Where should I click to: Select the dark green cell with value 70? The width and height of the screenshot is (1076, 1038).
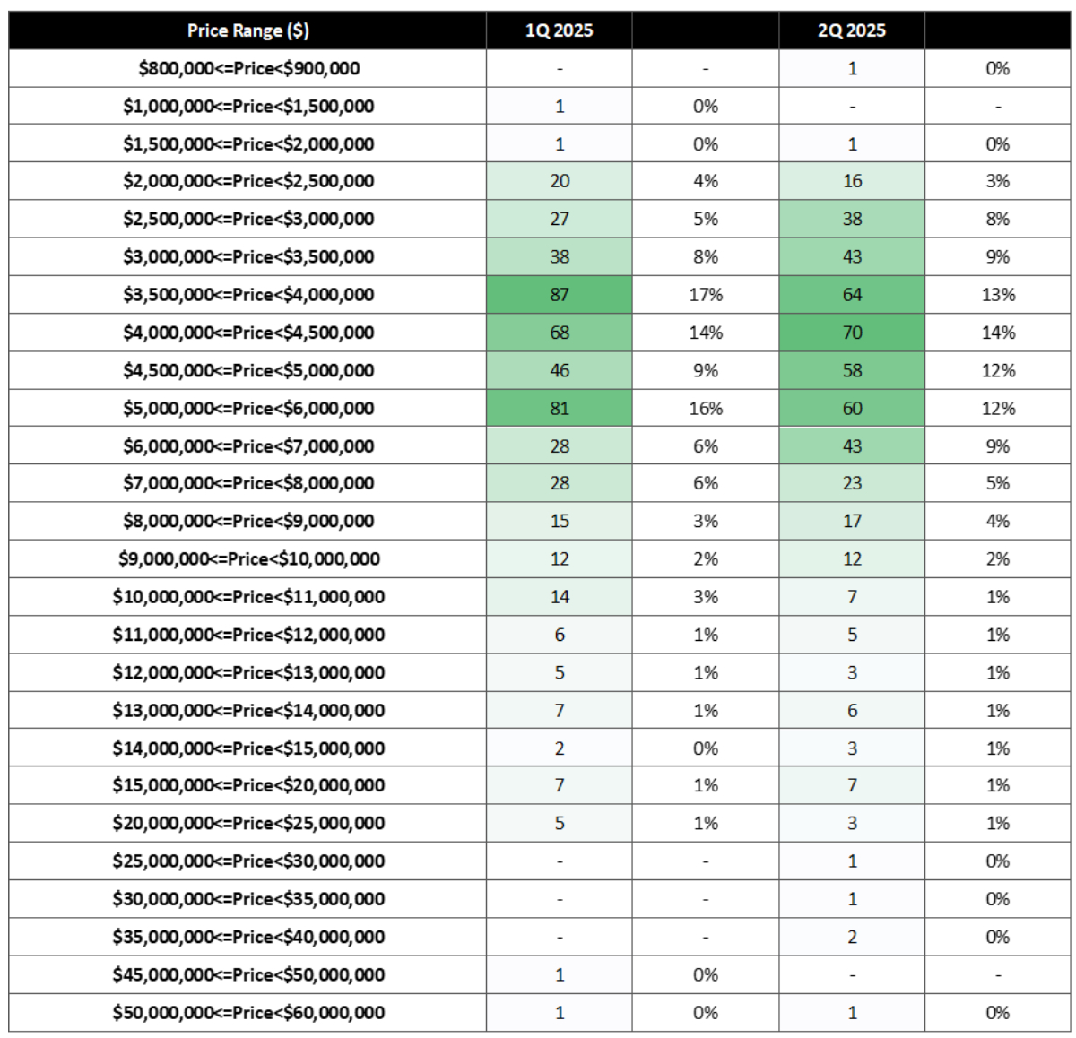point(852,333)
